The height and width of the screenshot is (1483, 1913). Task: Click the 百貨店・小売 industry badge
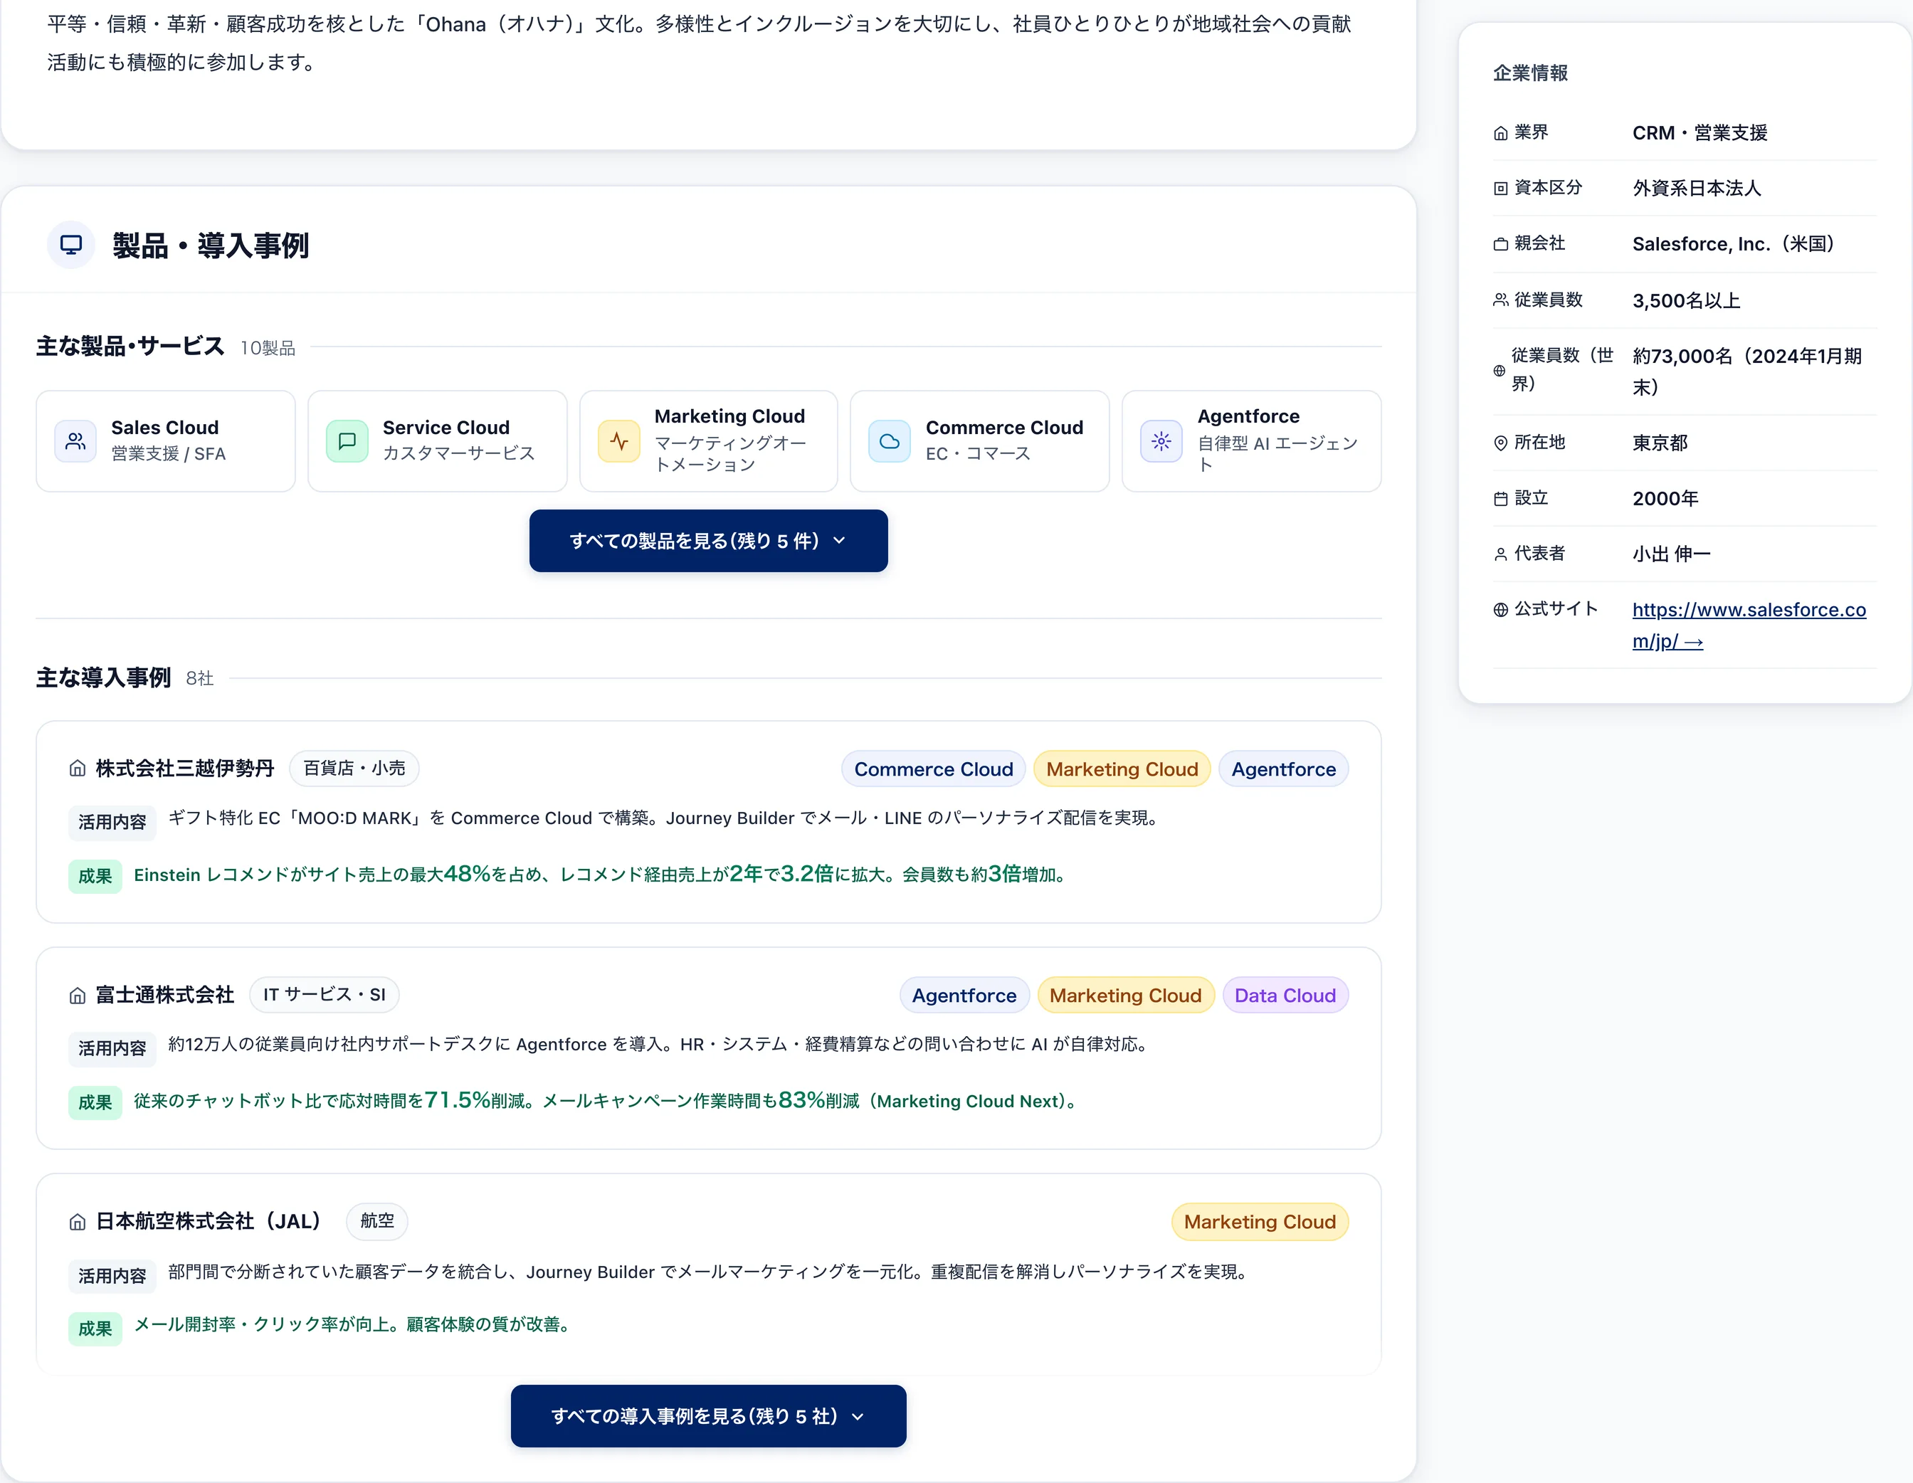click(x=354, y=769)
